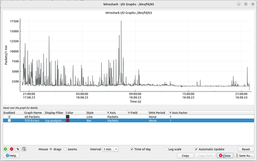
Task: Open the Interval dropdown showing 1 min
Action: [110, 149]
